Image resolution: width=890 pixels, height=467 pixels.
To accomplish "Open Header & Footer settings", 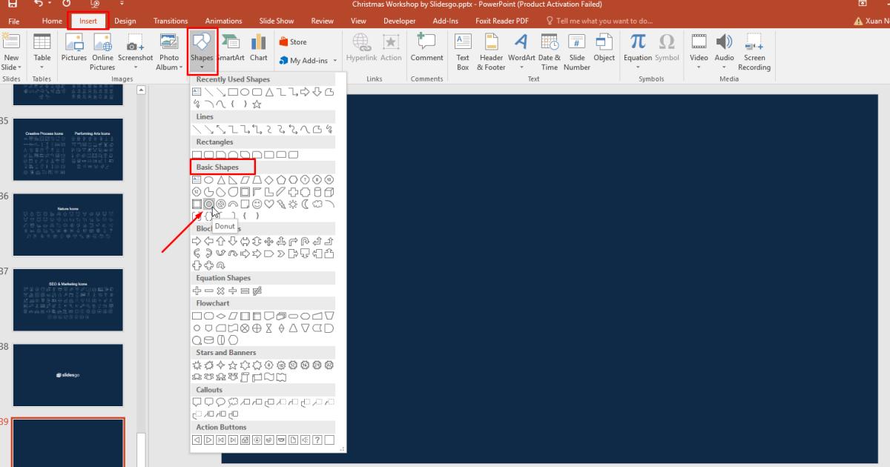I will click(x=491, y=52).
